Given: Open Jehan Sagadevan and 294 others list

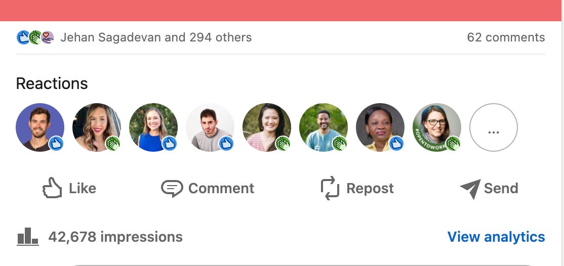Looking at the screenshot, I should click(x=156, y=37).
